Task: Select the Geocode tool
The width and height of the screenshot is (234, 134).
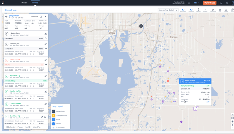Action: (198, 10)
